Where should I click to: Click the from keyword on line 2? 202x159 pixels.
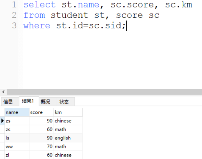[35, 15]
